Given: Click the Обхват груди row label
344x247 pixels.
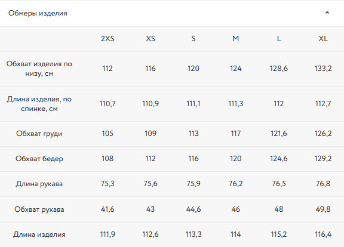Looking at the screenshot, I should (x=39, y=134).
